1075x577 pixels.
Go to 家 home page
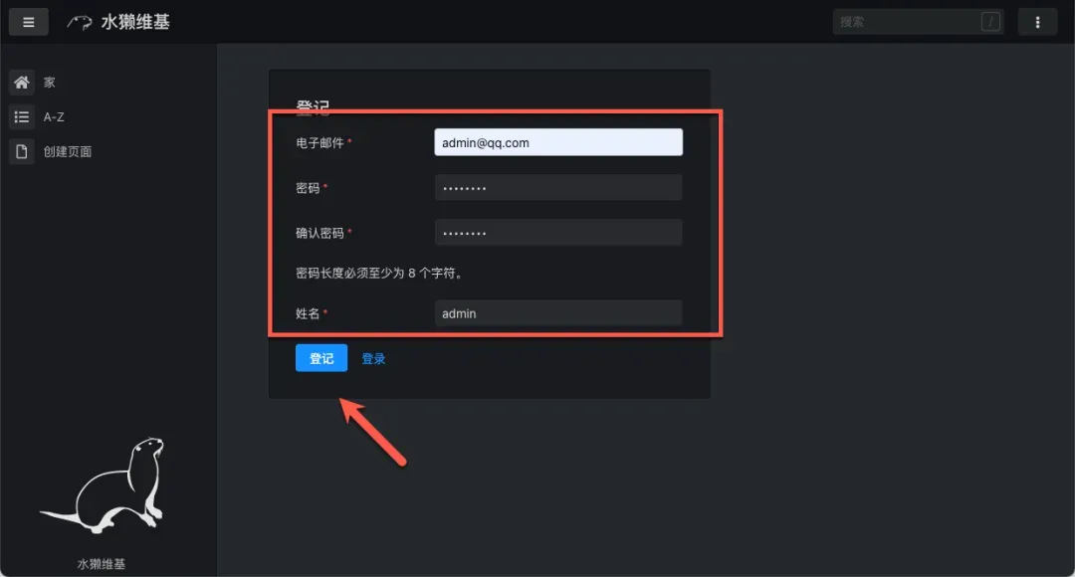(x=50, y=83)
